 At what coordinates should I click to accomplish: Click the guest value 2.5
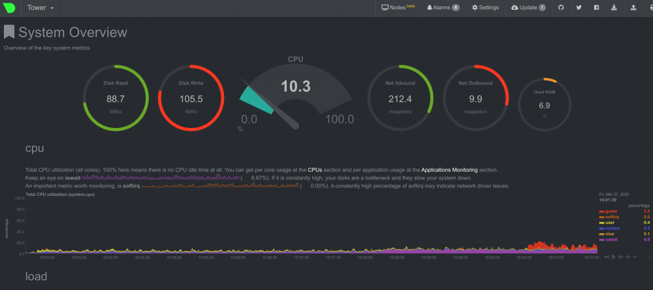click(646, 211)
